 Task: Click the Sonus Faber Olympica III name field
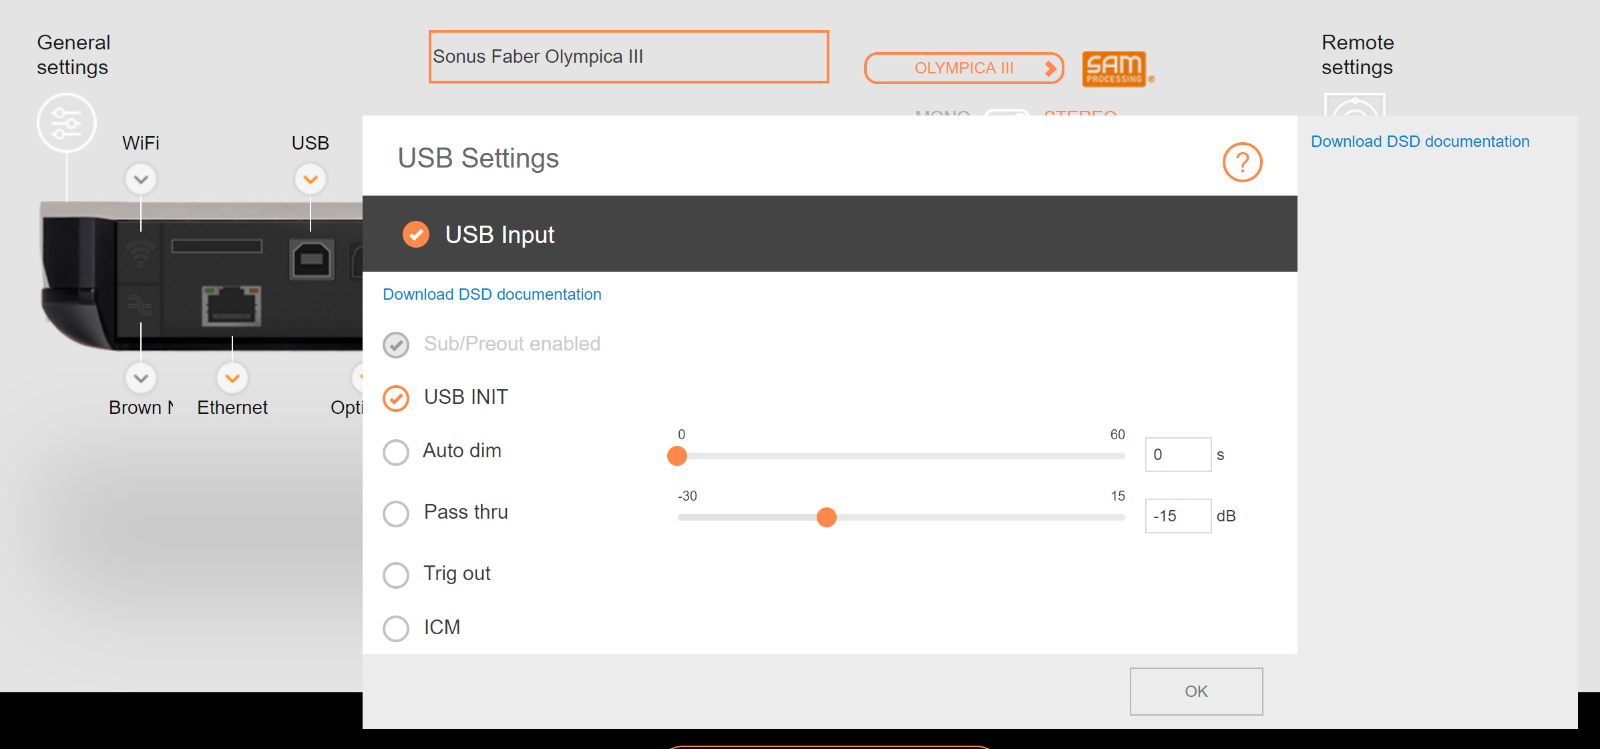[628, 57]
